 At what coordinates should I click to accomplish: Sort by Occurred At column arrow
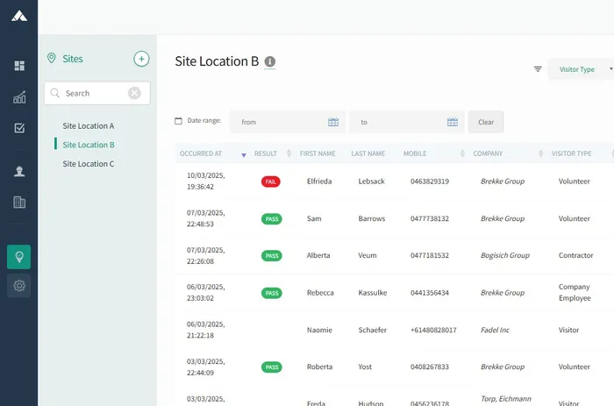point(244,155)
